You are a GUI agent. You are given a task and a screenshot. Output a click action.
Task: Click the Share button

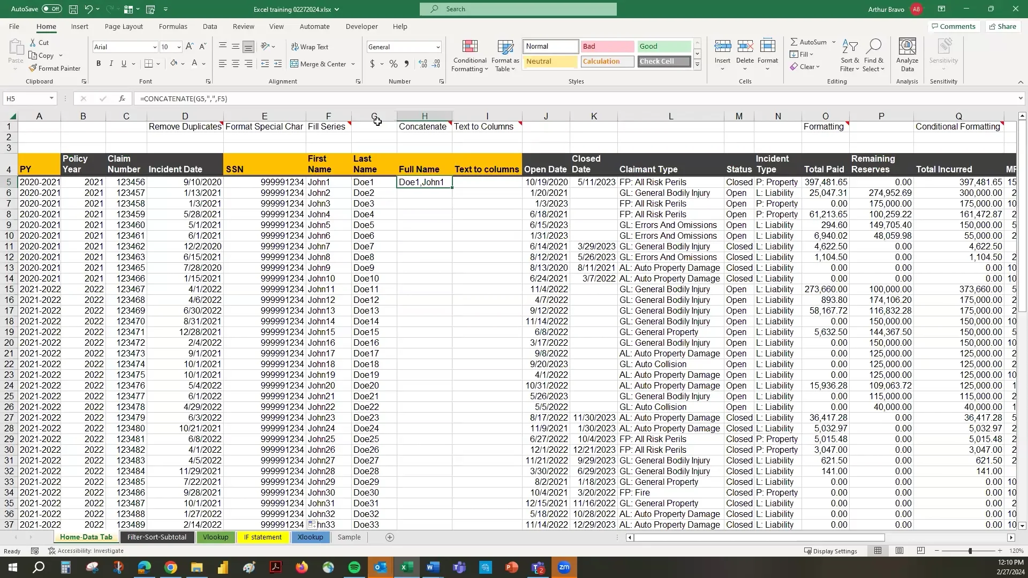click(1002, 26)
